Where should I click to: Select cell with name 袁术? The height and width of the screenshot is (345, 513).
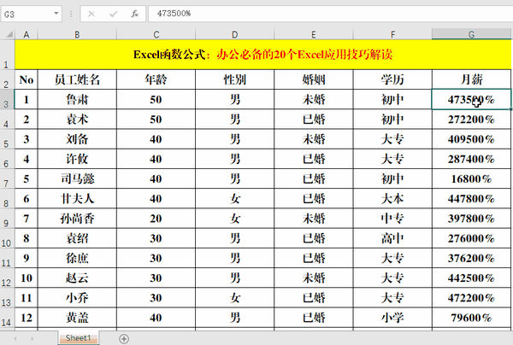[77, 120]
